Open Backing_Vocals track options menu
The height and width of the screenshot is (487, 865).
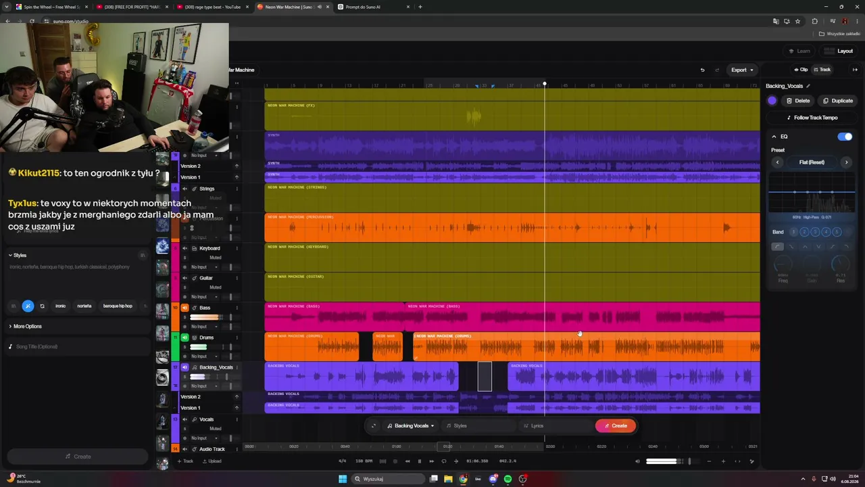pos(237,367)
